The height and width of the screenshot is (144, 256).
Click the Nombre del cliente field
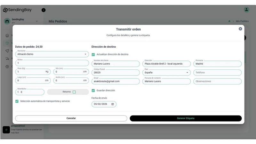pyautogui.click(x=116, y=64)
